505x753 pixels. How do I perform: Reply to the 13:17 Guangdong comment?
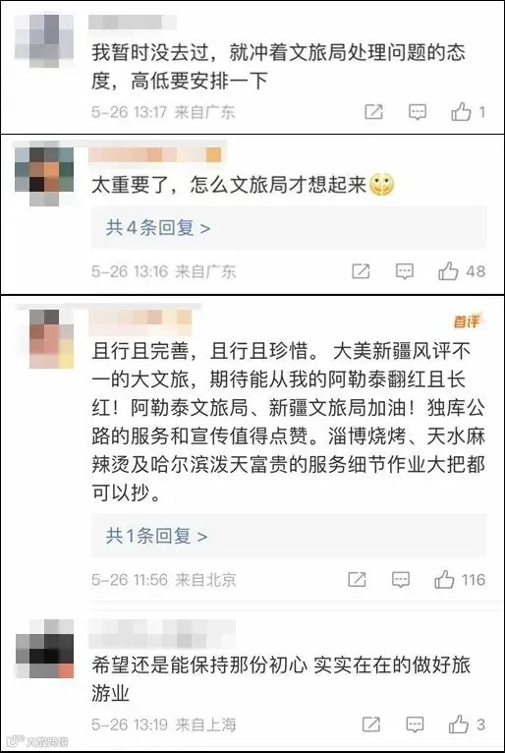[418, 112]
